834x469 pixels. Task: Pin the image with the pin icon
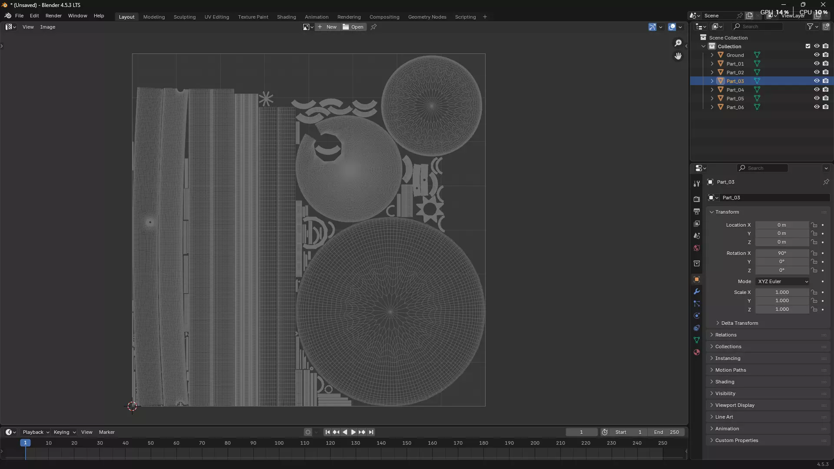pos(374,27)
